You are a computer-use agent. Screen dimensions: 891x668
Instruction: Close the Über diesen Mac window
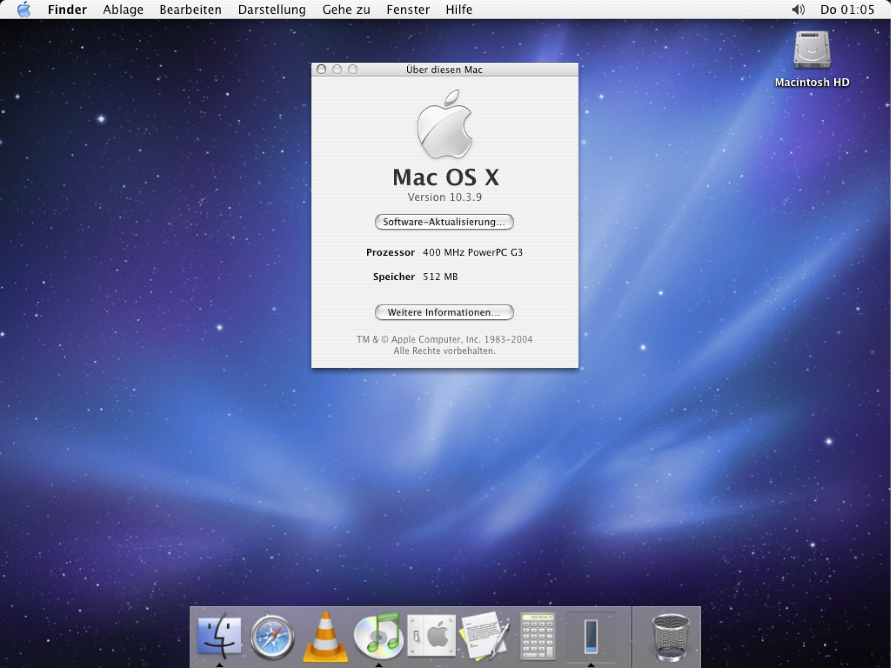click(x=321, y=69)
